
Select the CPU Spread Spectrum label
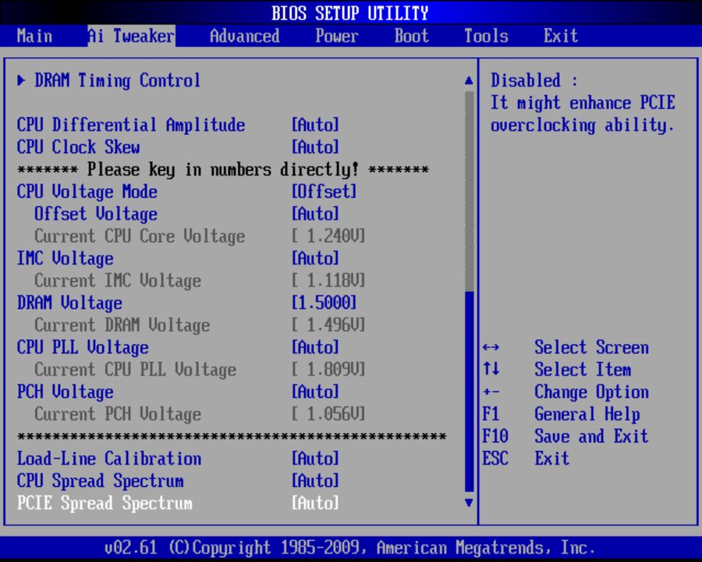101,482
